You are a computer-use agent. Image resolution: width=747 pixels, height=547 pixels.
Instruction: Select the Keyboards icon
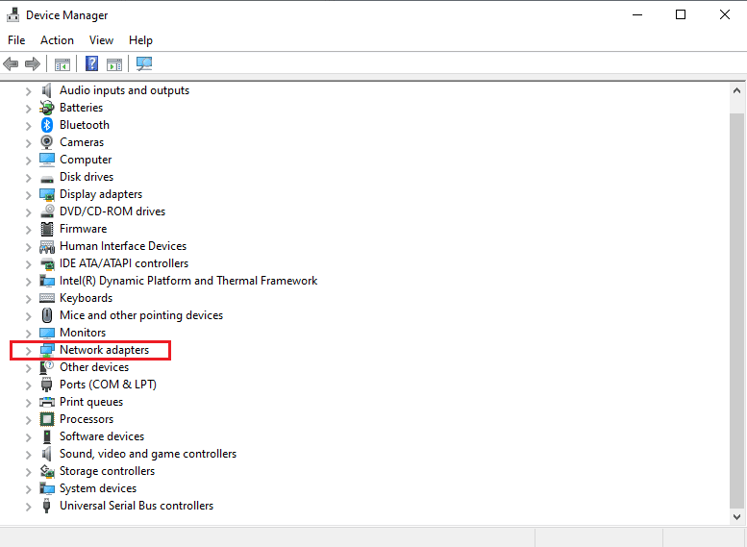pos(47,298)
